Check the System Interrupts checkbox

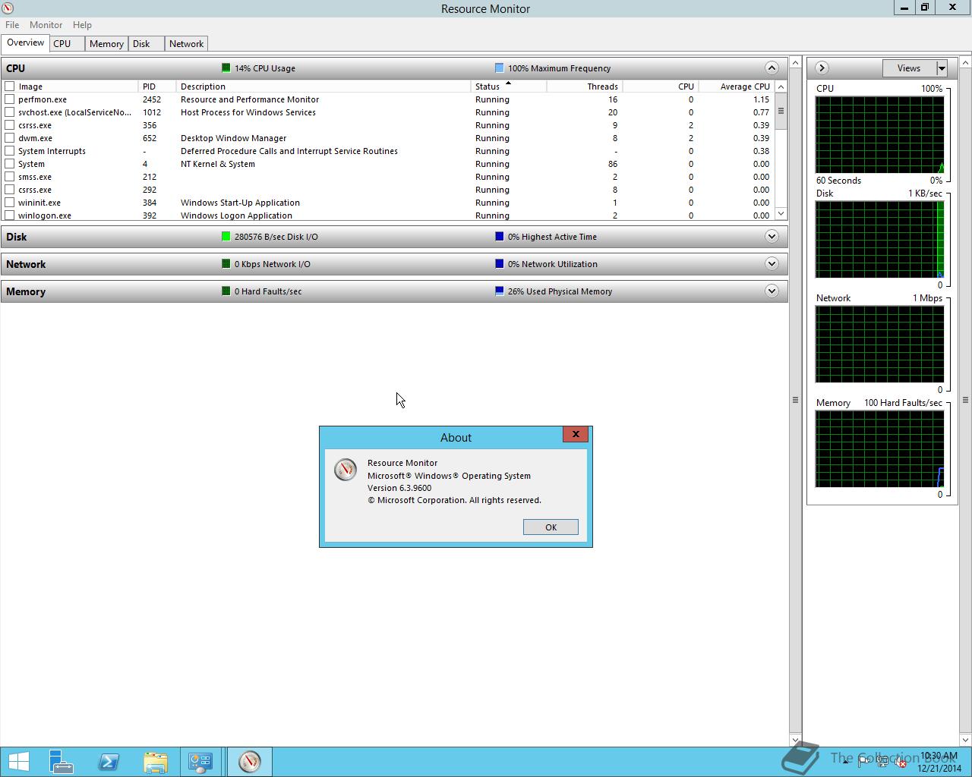[10, 151]
